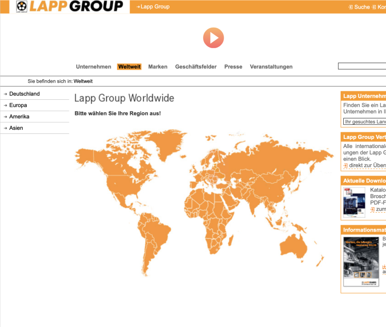This screenshot has height=327, width=386.
Task: Open Suche link in top bar
Action: pyautogui.click(x=362, y=7)
